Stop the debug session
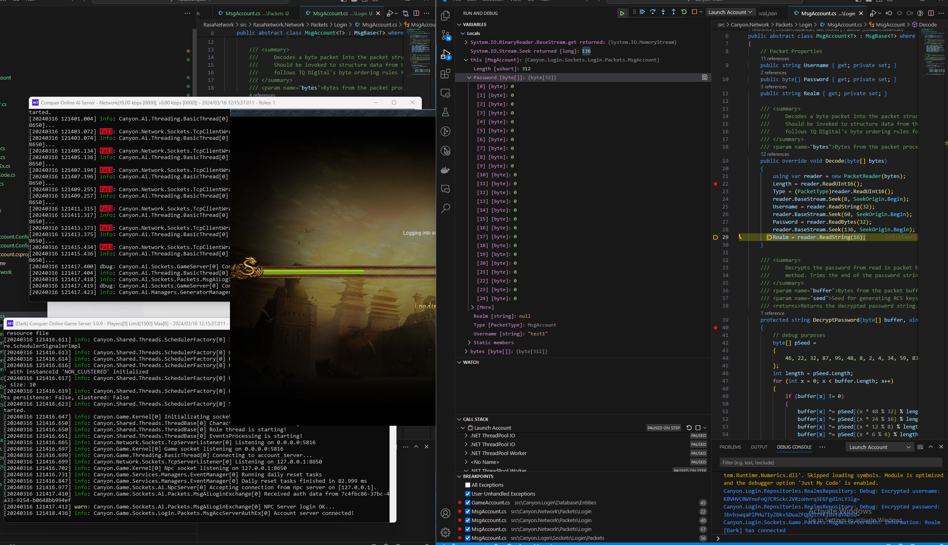 pos(694,12)
